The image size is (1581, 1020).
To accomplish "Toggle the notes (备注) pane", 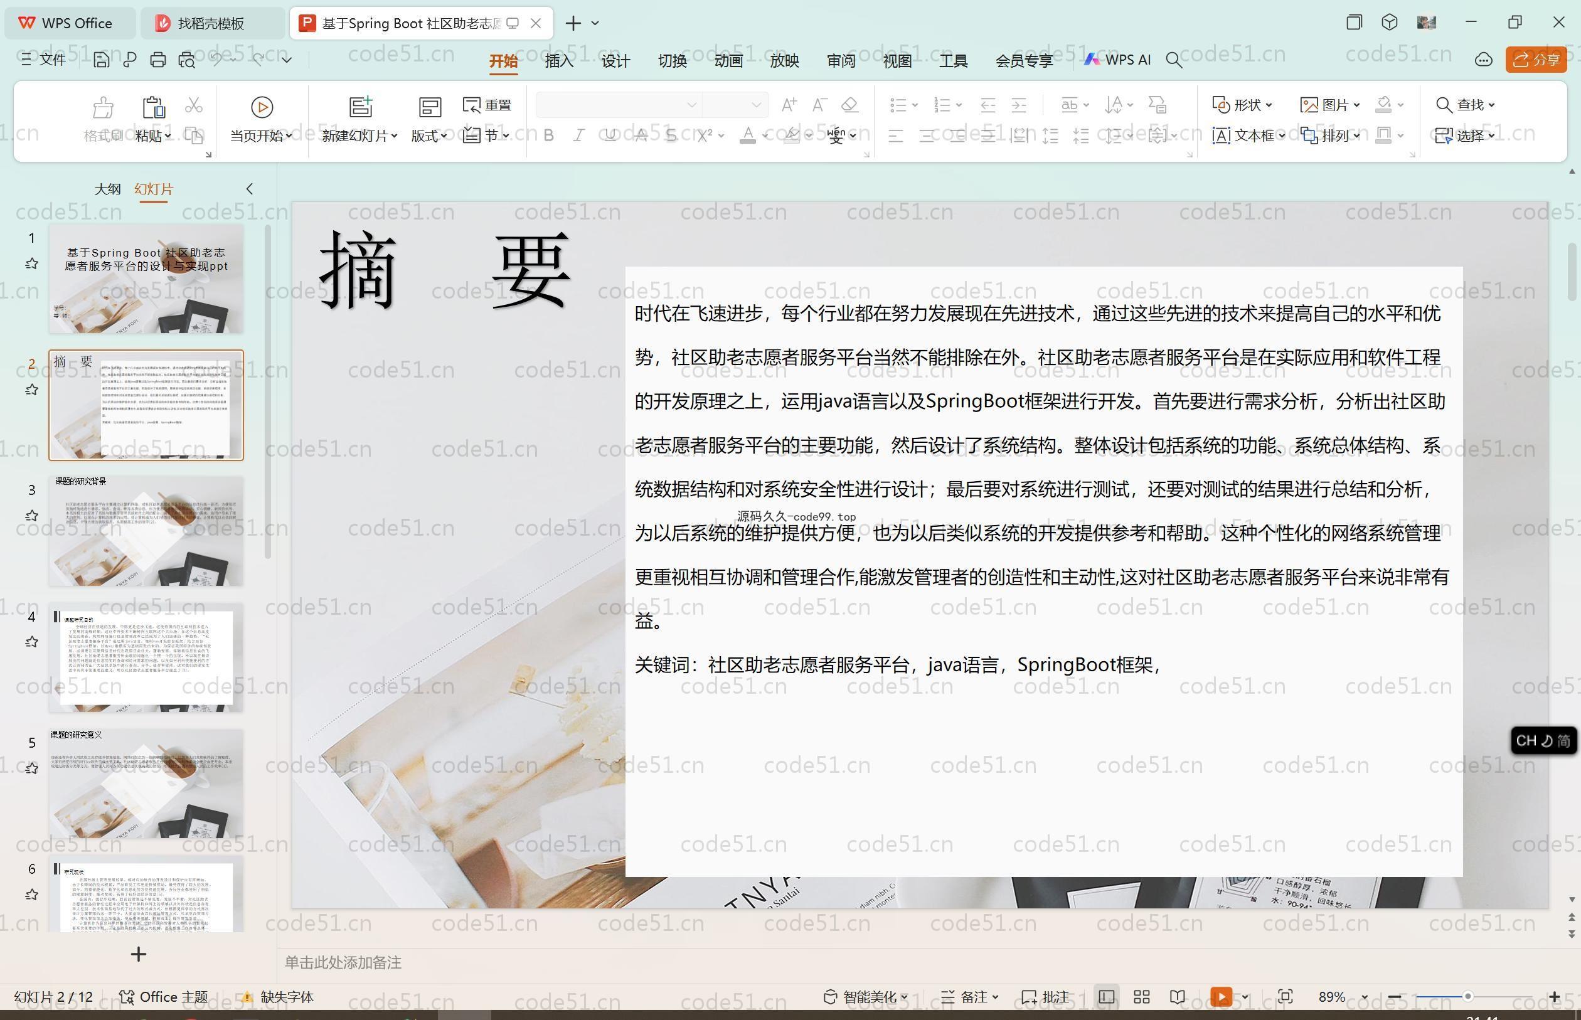I will 971,997.
